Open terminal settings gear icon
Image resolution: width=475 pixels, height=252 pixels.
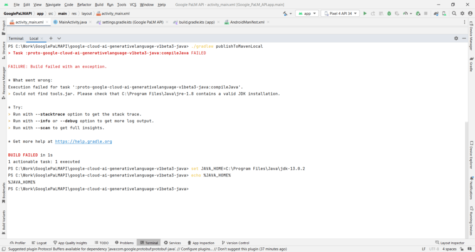point(456,38)
